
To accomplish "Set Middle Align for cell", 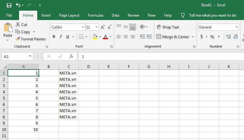I will pyautogui.click(x=126, y=27).
